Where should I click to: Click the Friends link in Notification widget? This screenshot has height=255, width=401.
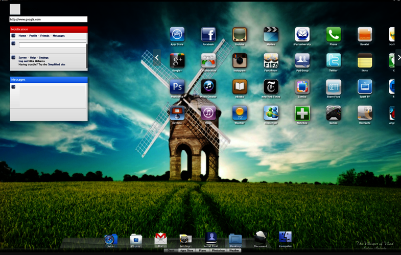[x=45, y=36]
